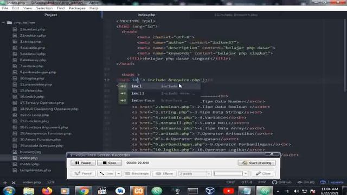Click the Project panel header
Image resolution: width=347 pixels, height=195 pixels.
pos(50,15)
